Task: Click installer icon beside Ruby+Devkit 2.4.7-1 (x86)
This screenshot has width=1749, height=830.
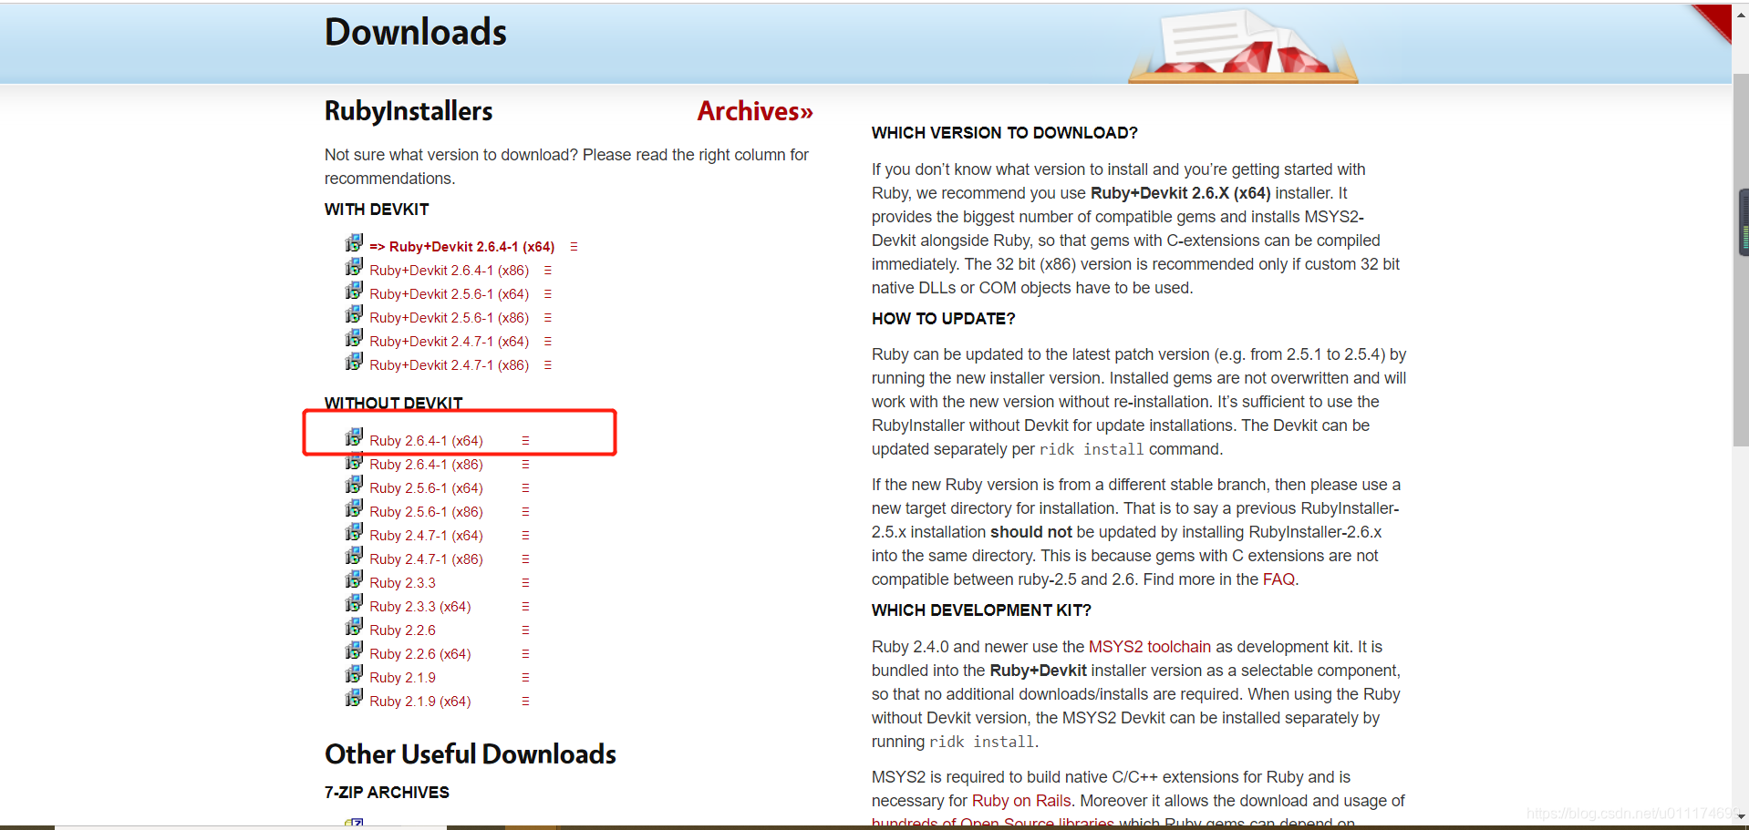Action: pos(354,362)
